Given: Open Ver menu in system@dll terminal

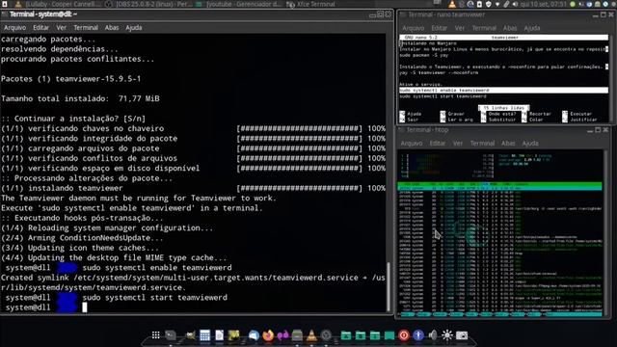Looking at the screenshot, I should [x=61, y=28].
